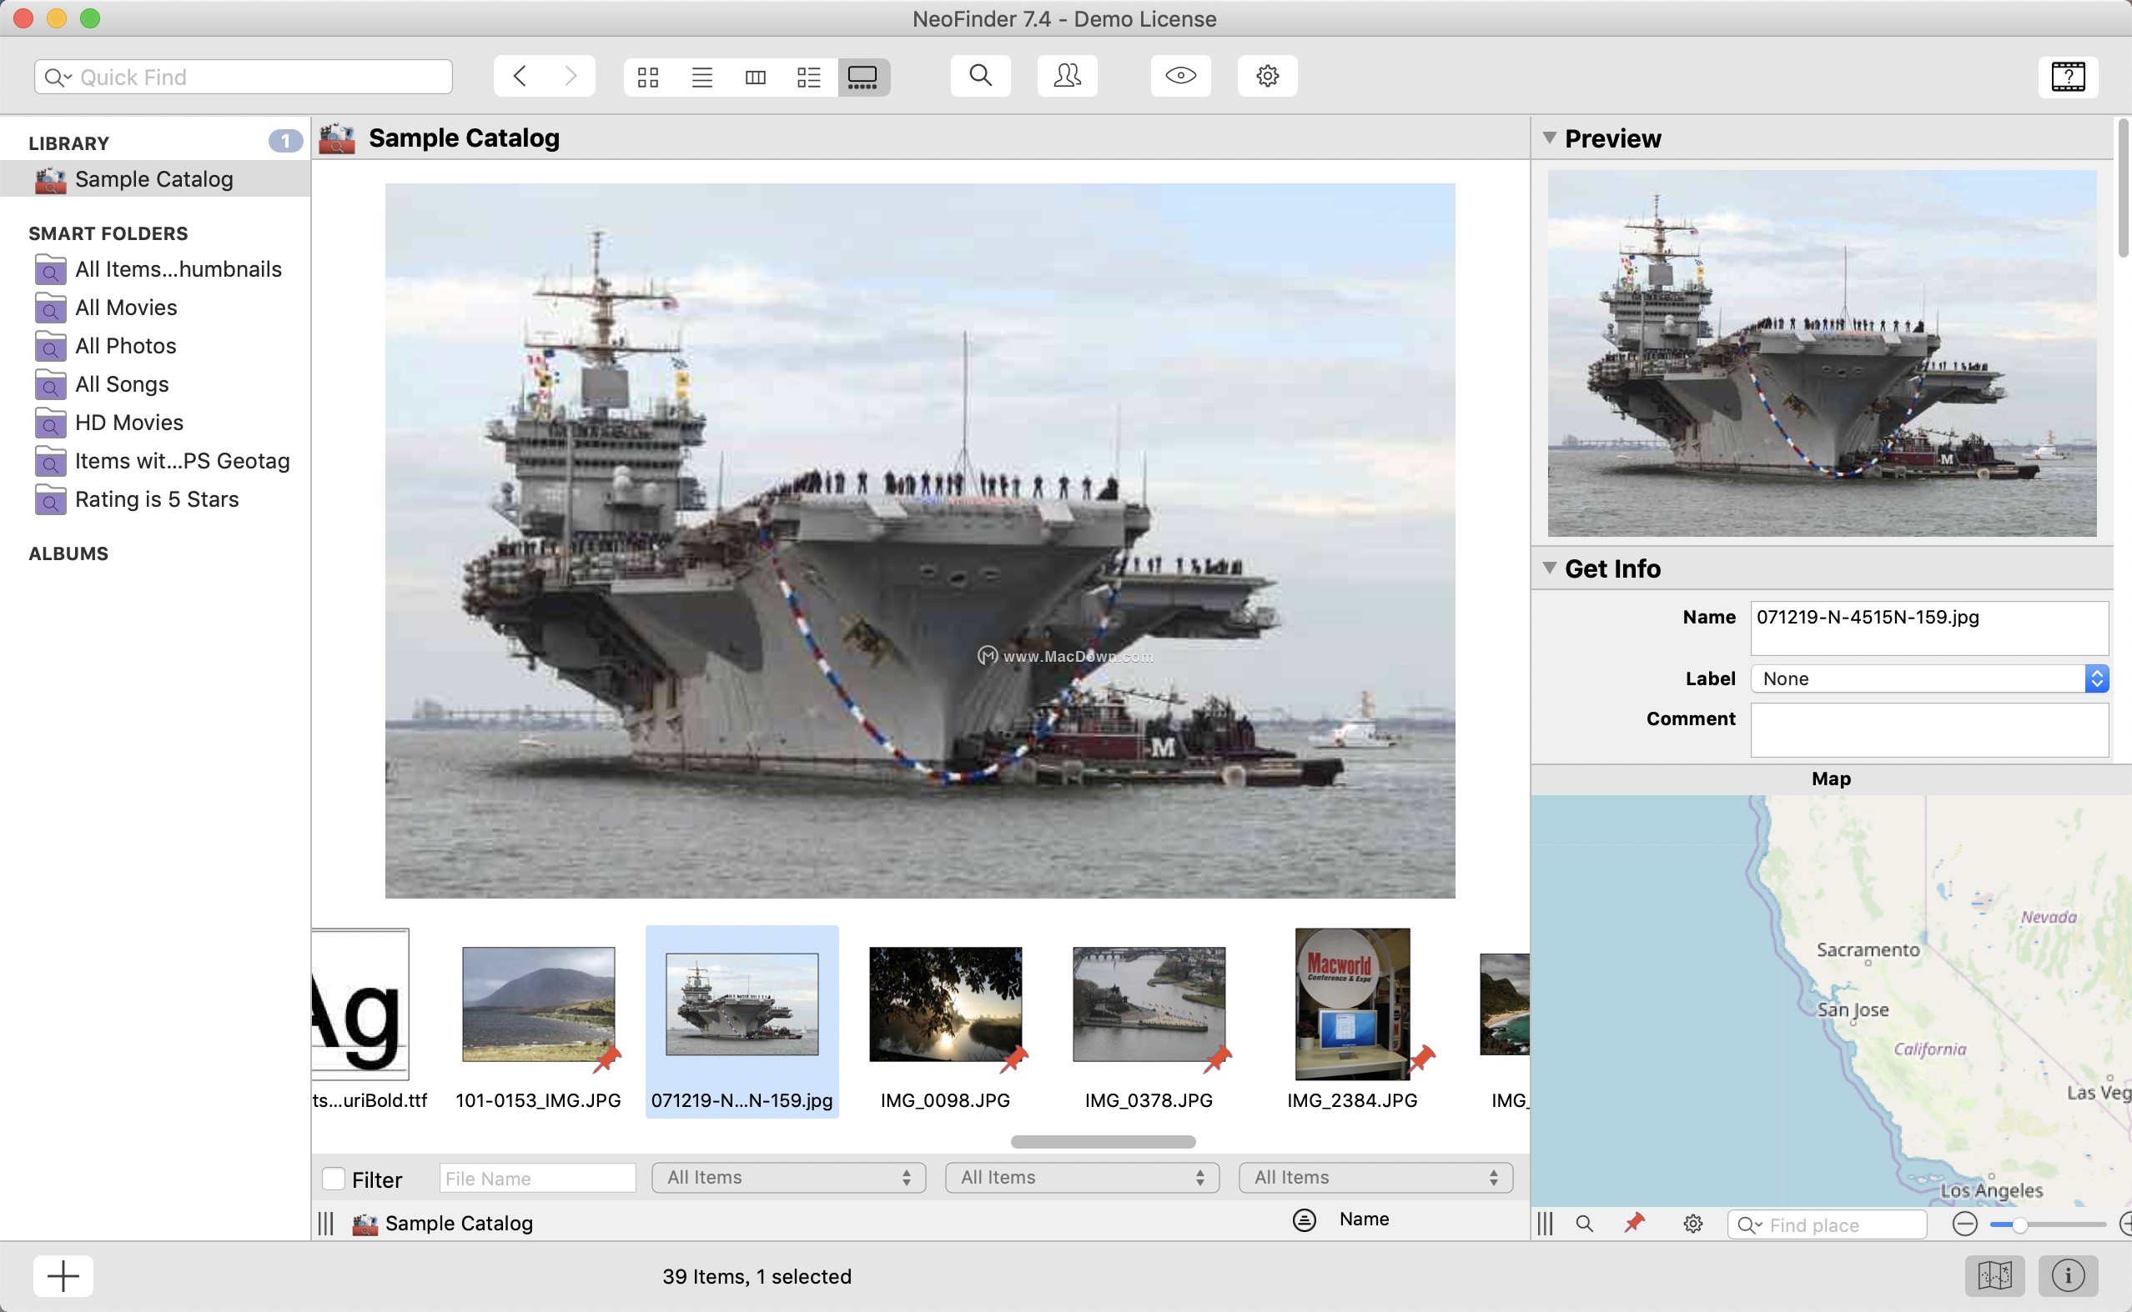Toggle the info inspector button
2132x1312 pixels.
[x=2068, y=1275]
